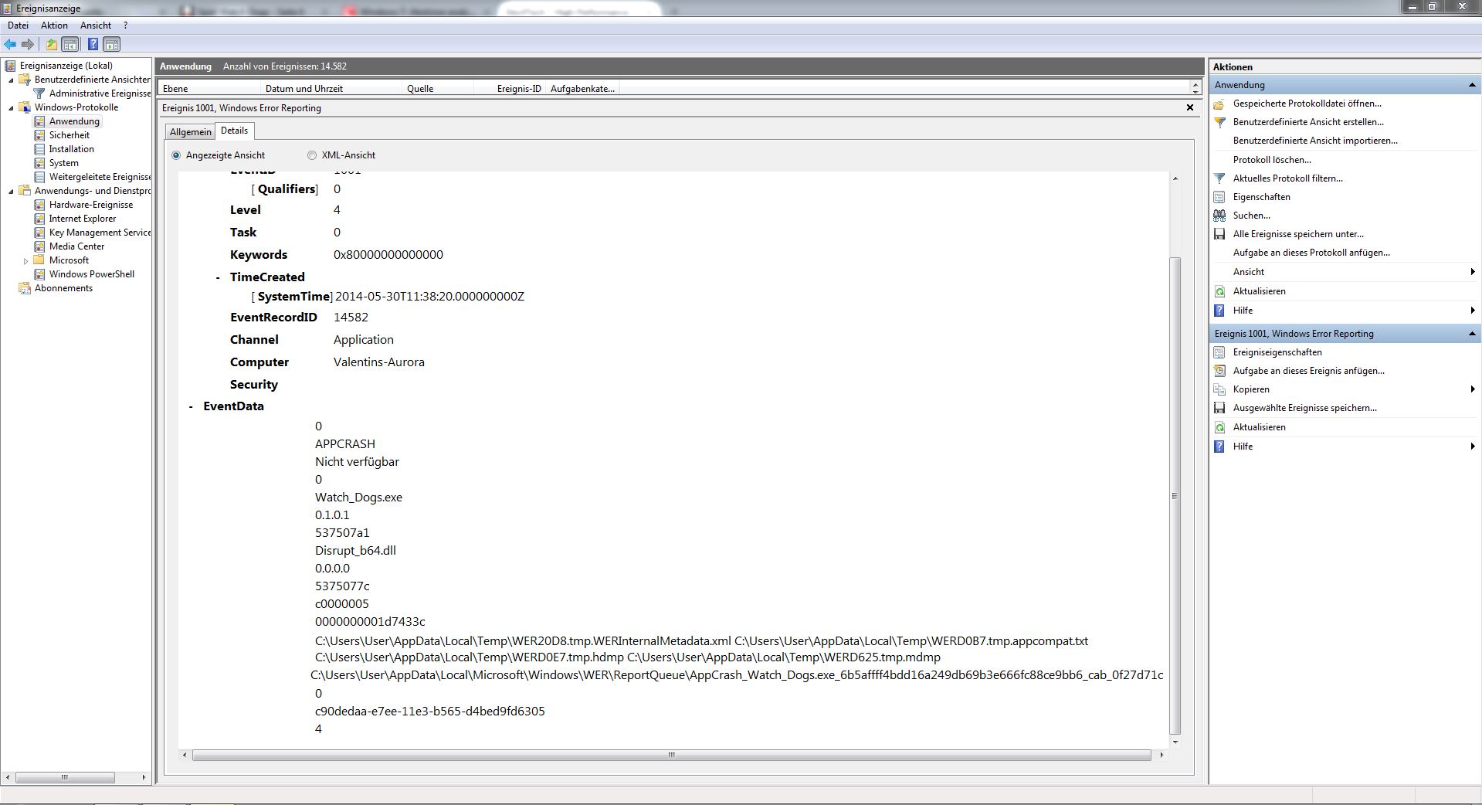This screenshot has height=805, width=1482.
Task: Click Protokoll löschen in the actions pane
Action: (1271, 160)
